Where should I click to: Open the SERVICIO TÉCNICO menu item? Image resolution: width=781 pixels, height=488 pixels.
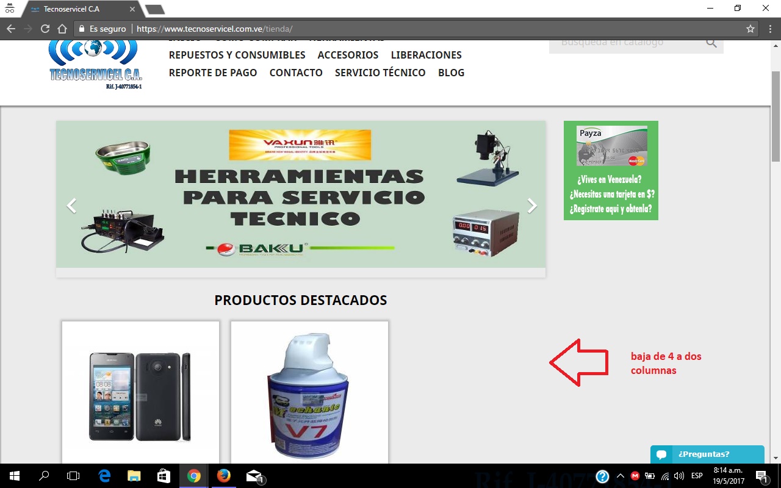pos(380,73)
